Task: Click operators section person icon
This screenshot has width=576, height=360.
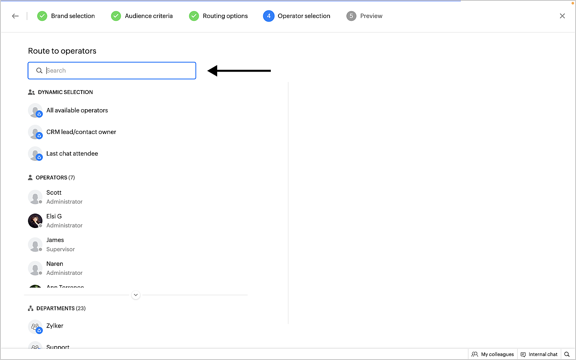Action: [x=30, y=178]
